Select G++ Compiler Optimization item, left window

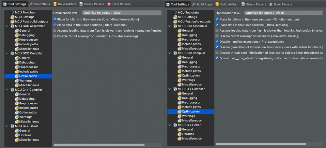click(28, 112)
